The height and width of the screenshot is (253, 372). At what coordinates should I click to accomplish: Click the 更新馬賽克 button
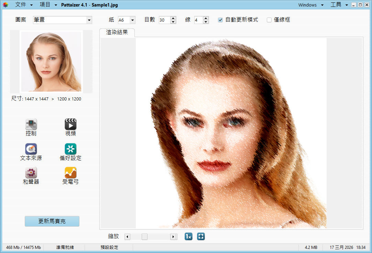coord(52,221)
